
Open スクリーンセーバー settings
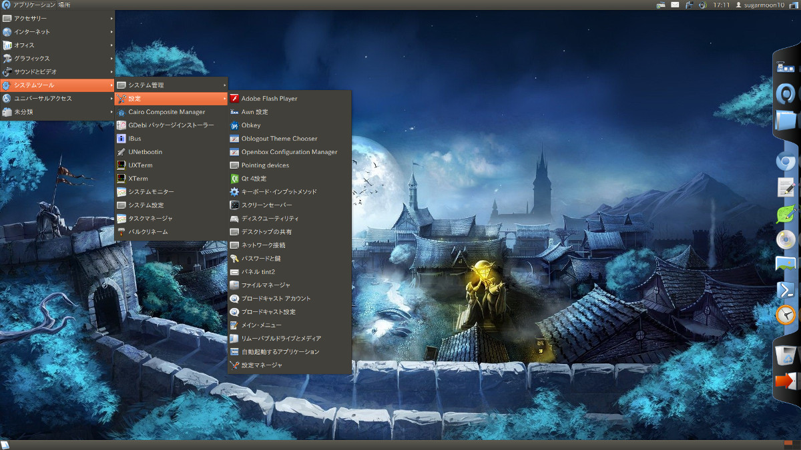(290, 205)
